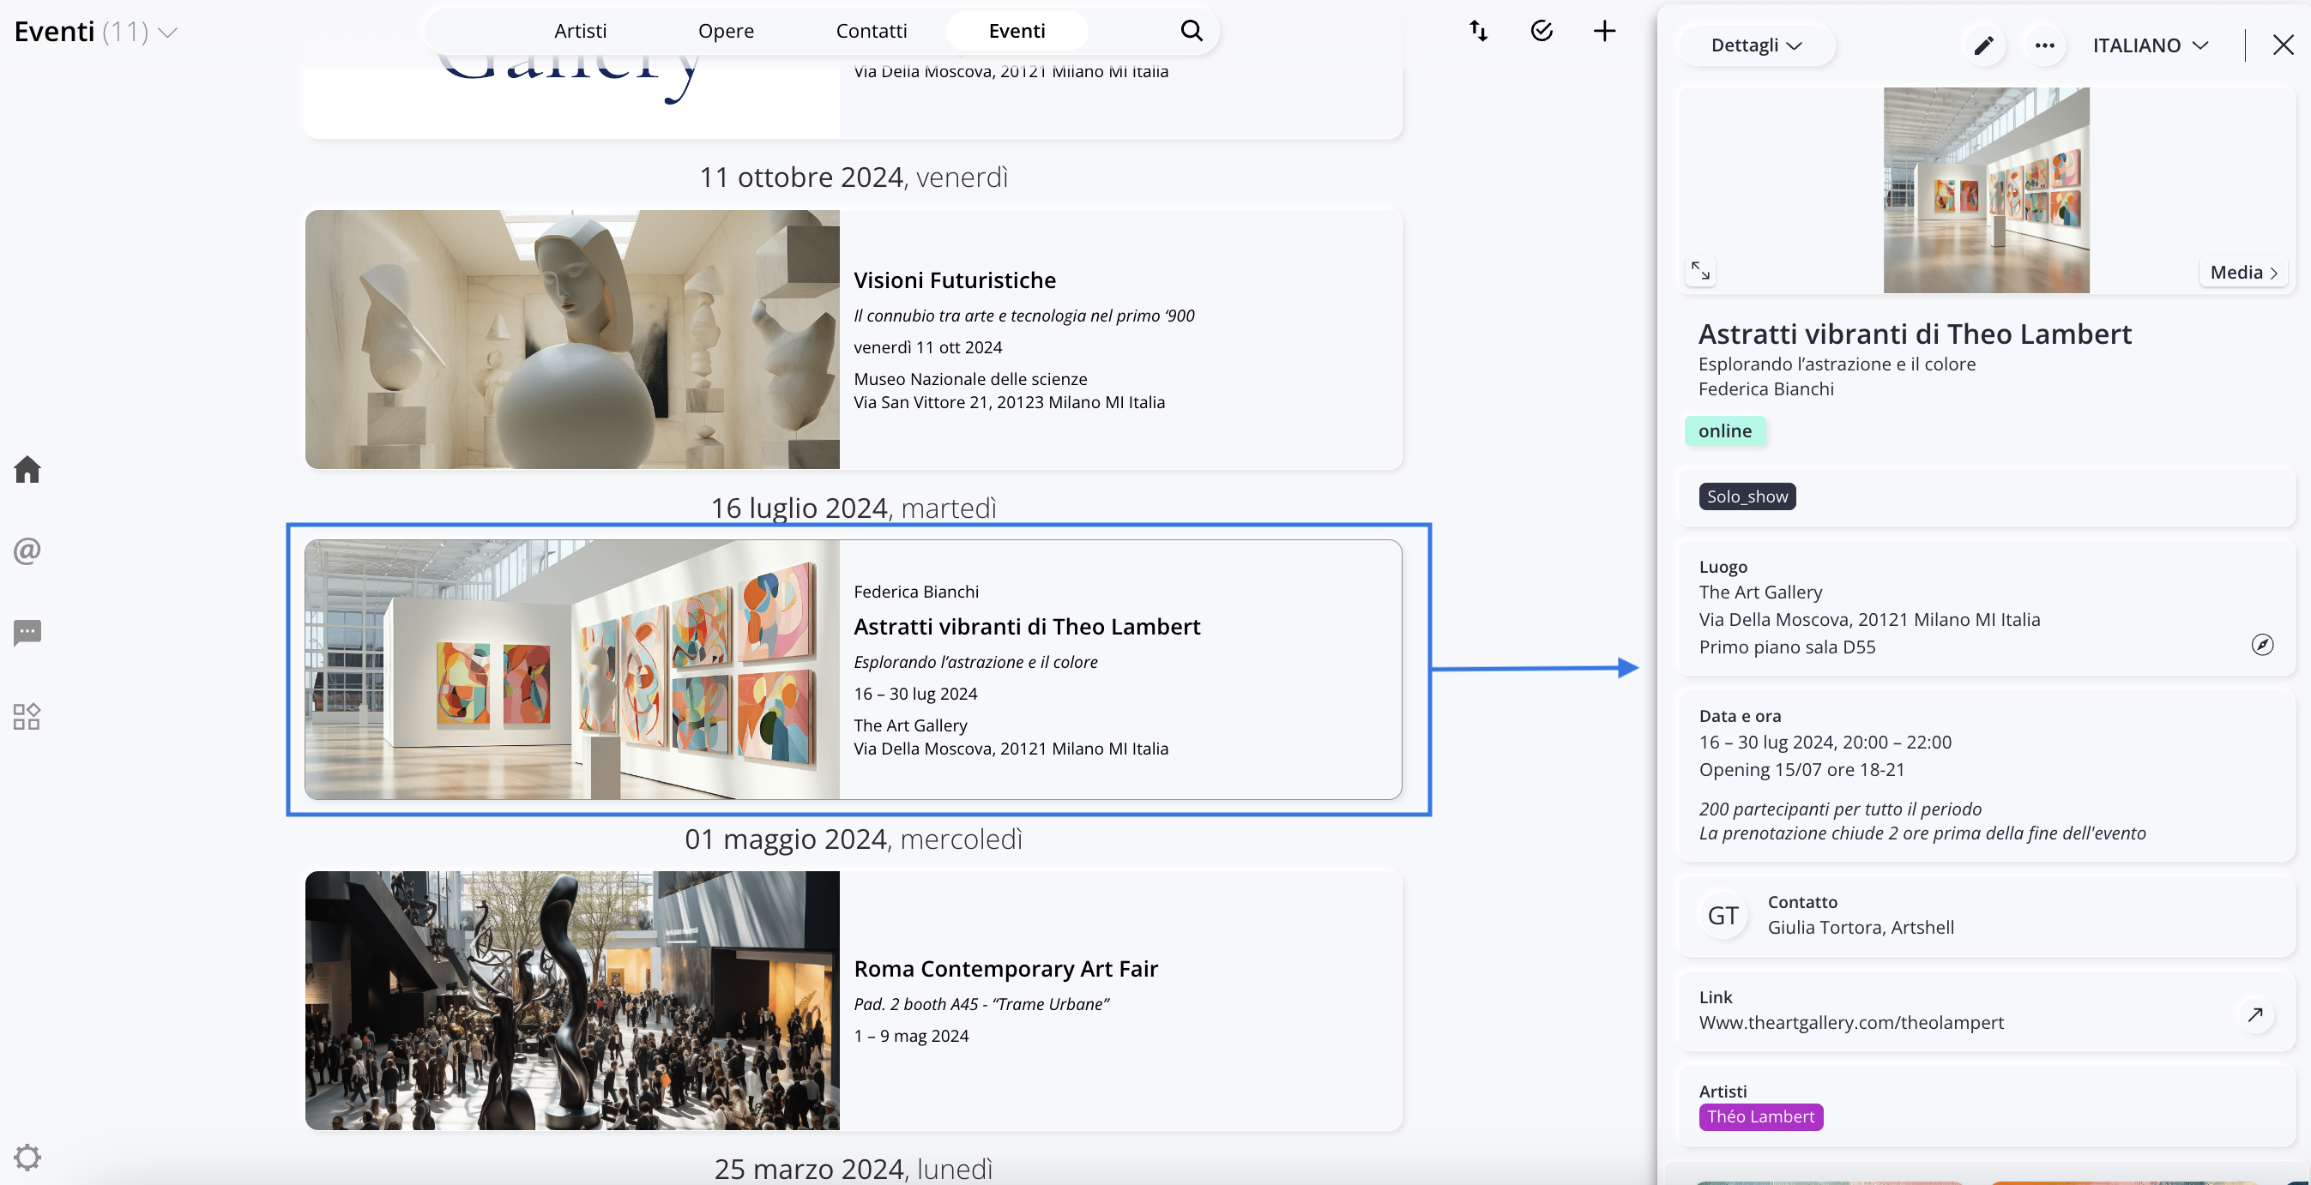Open Visioni Futuristiche sculpture thumbnail
Screen dimensions: 2311x1185
572,339
